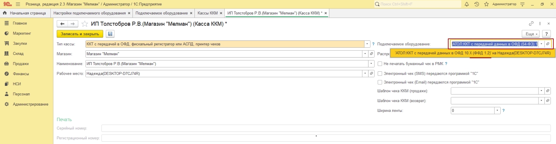This screenshot has width=556, height=144.
Task: Click into the Наименование input field
Action: point(227,64)
